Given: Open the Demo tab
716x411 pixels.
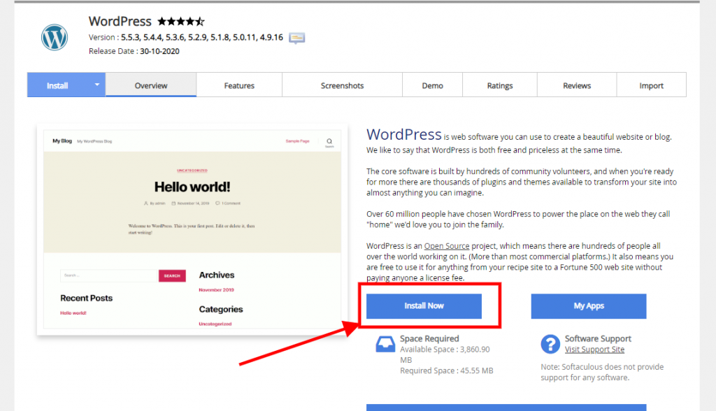Looking at the screenshot, I should [432, 85].
